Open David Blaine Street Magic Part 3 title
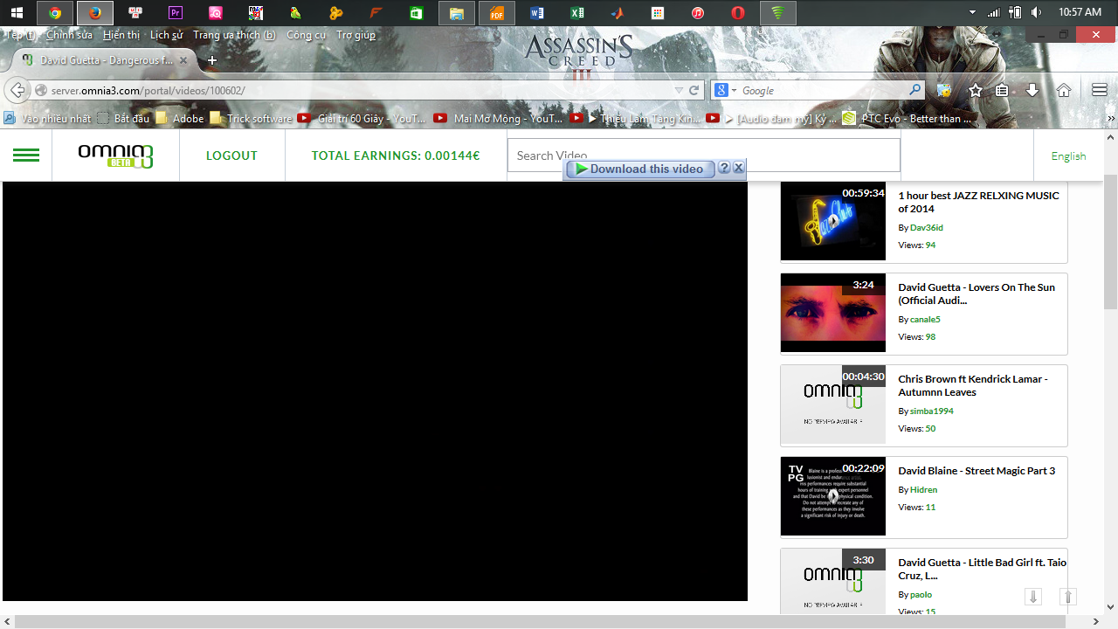1118x629 pixels. coord(977,471)
